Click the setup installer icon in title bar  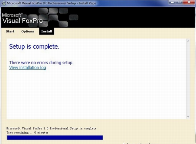click(x=3, y=3)
